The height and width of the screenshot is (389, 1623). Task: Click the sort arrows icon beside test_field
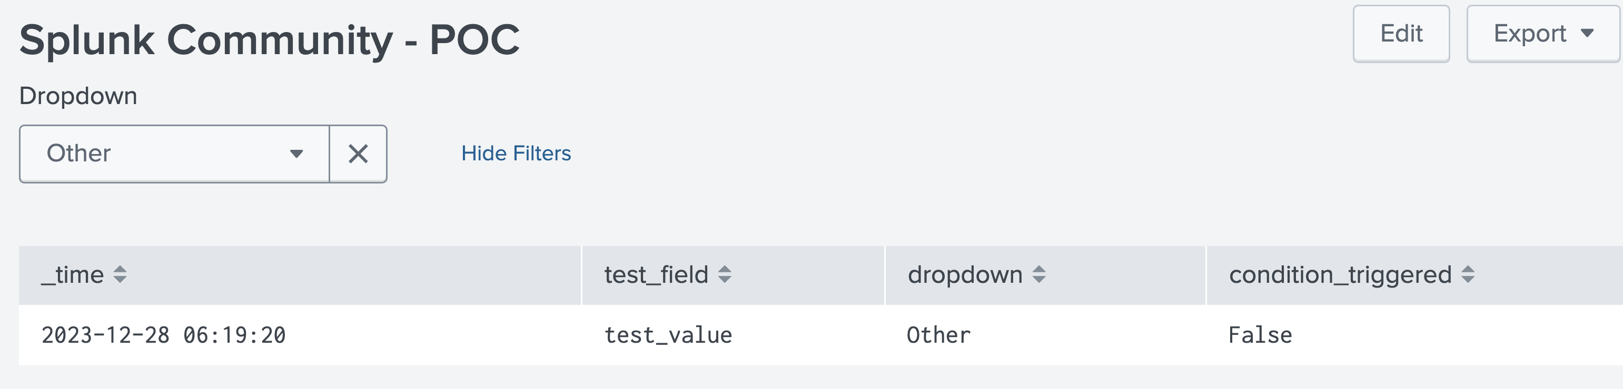point(725,274)
